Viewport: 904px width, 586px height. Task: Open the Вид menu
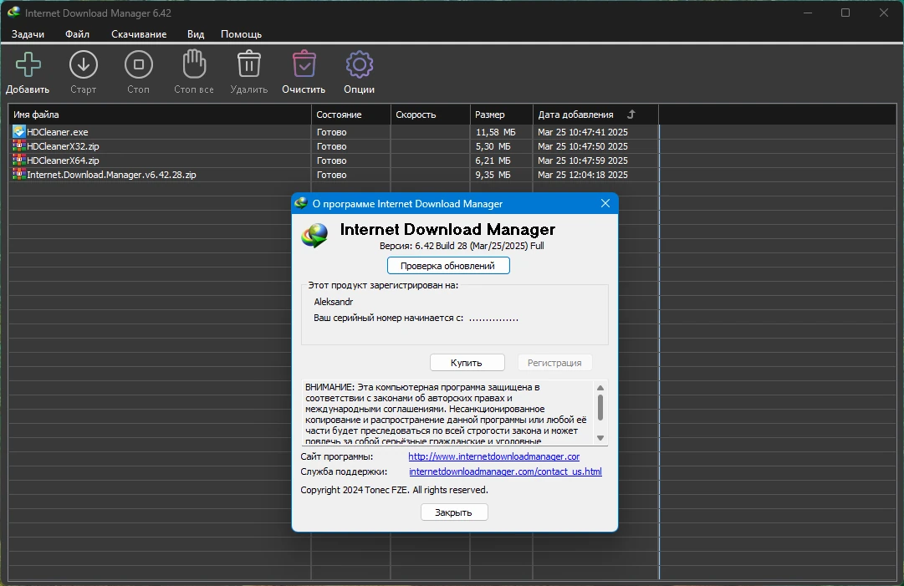point(196,34)
